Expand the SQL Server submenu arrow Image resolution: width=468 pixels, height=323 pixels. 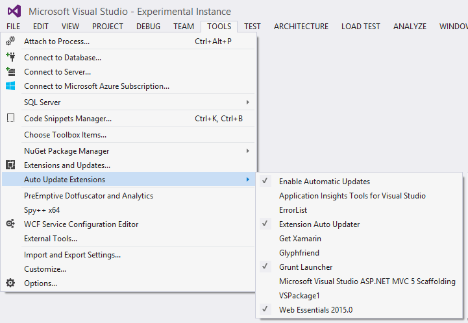coord(247,102)
